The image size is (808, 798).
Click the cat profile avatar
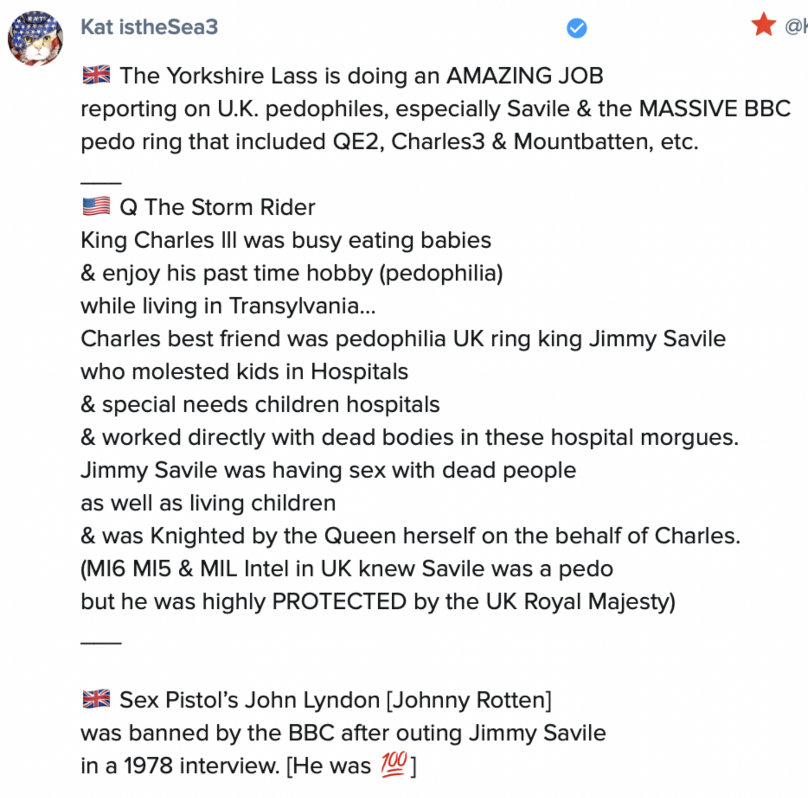point(36,38)
